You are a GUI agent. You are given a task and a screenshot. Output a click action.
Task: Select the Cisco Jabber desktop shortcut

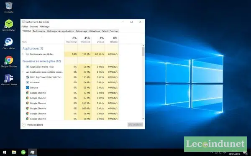9,43
